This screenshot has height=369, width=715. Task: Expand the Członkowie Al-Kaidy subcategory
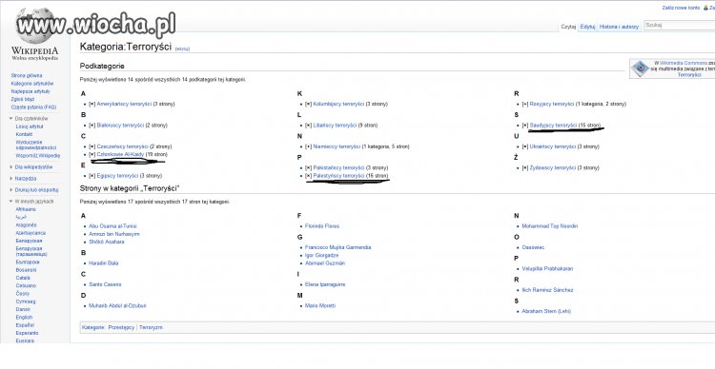coord(92,155)
